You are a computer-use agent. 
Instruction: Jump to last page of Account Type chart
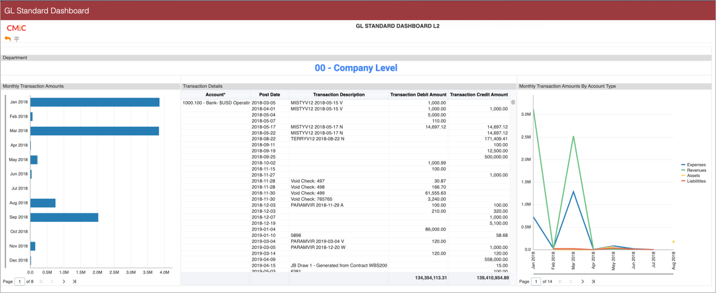click(593, 281)
